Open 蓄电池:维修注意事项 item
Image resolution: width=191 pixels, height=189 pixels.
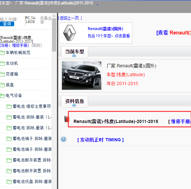point(32,106)
